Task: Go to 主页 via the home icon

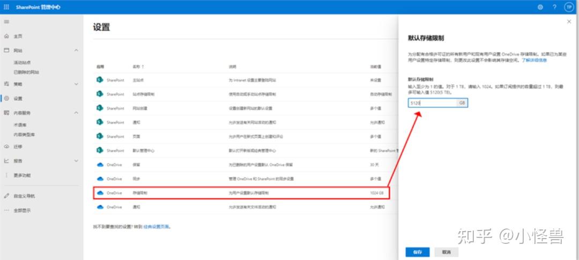Action: [6, 36]
